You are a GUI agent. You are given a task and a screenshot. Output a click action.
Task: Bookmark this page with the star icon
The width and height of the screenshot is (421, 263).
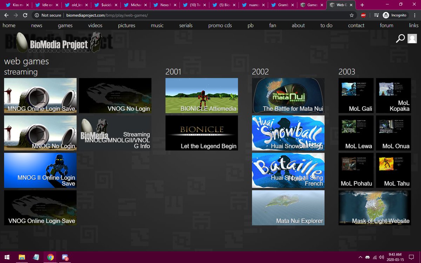[x=352, y=15]
